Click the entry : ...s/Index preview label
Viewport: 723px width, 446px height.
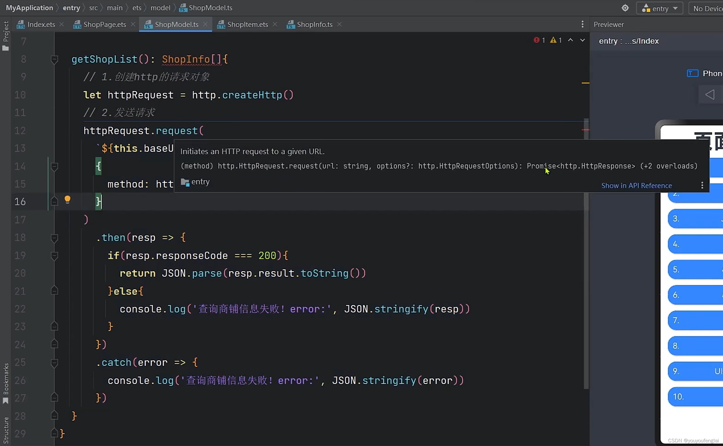(629, 41)
